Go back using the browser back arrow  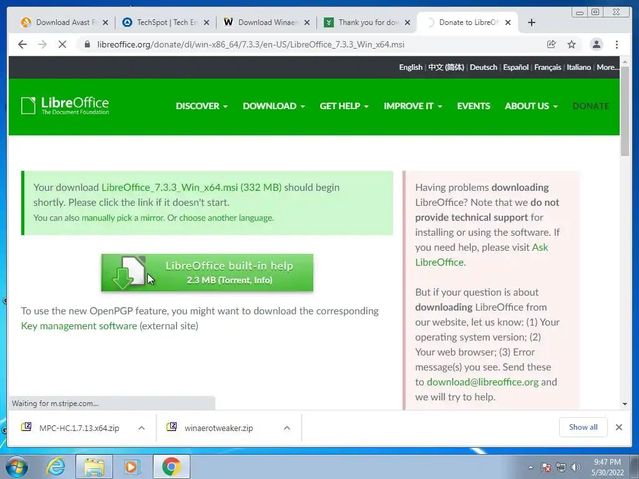tap(22, 44)
